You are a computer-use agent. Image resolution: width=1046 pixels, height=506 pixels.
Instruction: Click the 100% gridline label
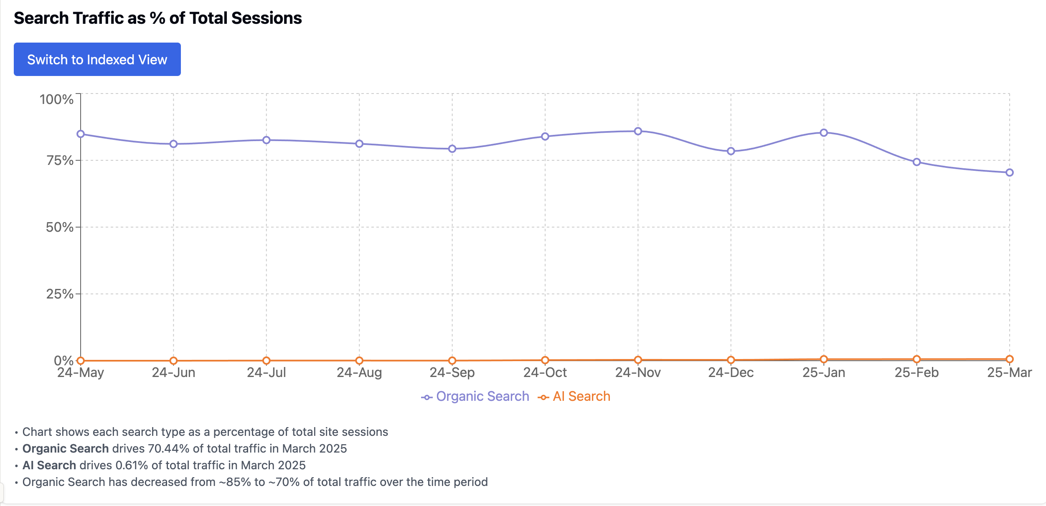(57, 100)
